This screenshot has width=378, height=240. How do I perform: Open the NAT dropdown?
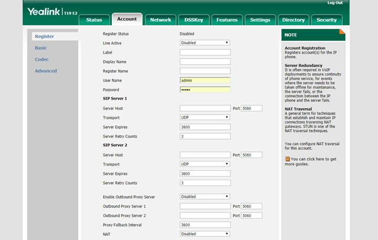[x=205, y=234]
